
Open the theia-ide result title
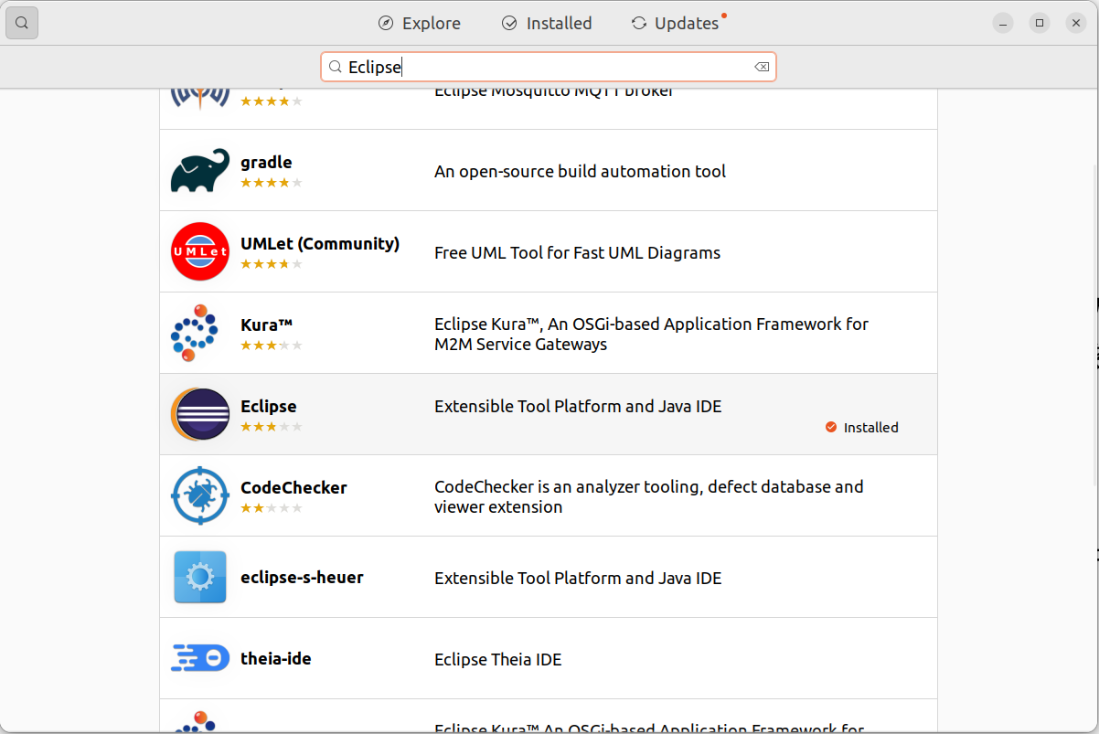[275, 658]
